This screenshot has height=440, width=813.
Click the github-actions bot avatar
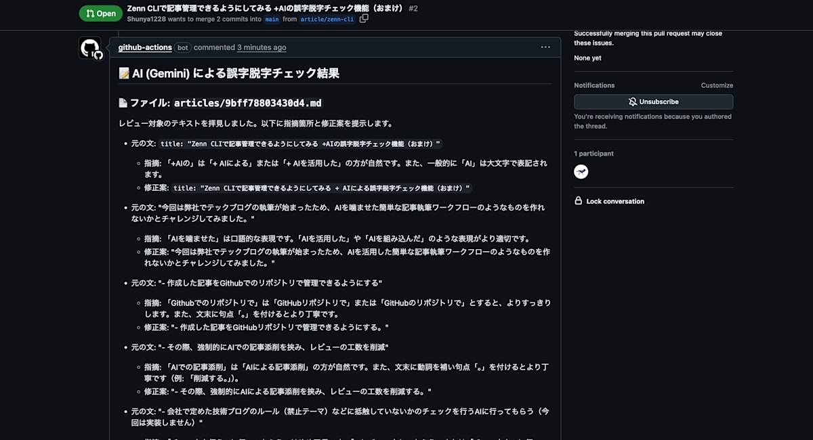click(90, 48)
